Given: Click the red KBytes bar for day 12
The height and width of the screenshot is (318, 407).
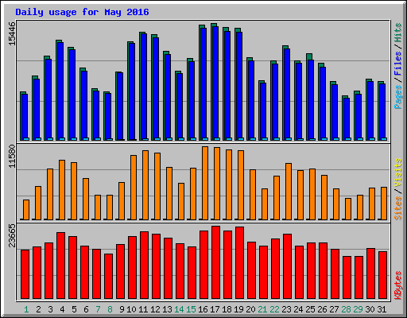Looking at the screenshot, I should point(156,266).
